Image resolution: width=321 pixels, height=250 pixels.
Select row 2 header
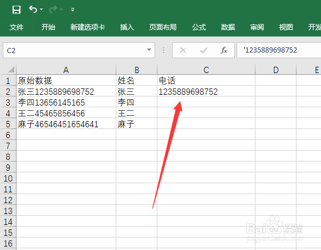[x=8, y=91]
